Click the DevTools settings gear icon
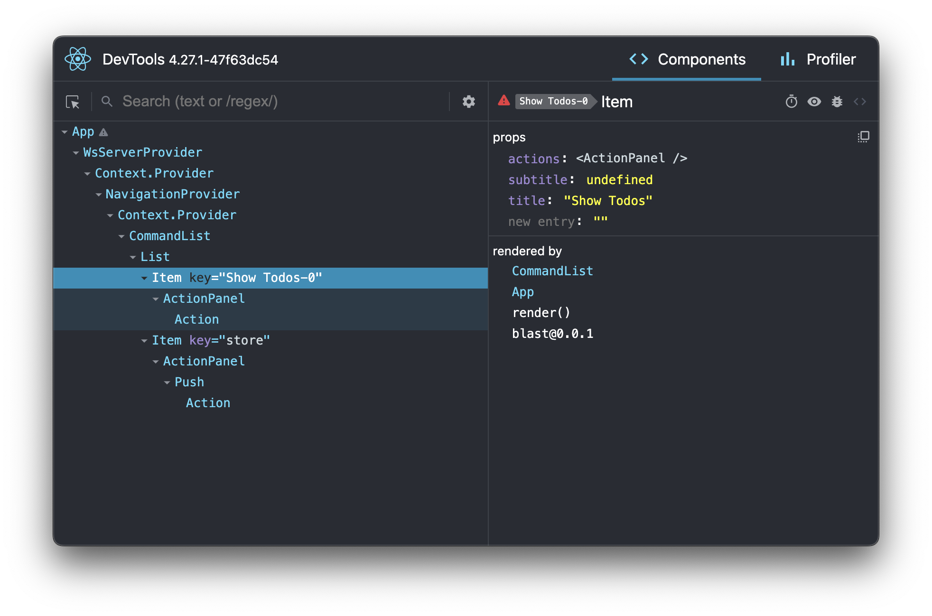Screen dimensions: 932x616 [x=469, y=102]
